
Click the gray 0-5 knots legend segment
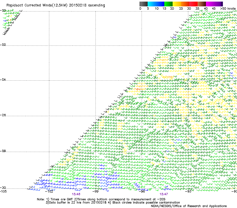pos(143,4)
